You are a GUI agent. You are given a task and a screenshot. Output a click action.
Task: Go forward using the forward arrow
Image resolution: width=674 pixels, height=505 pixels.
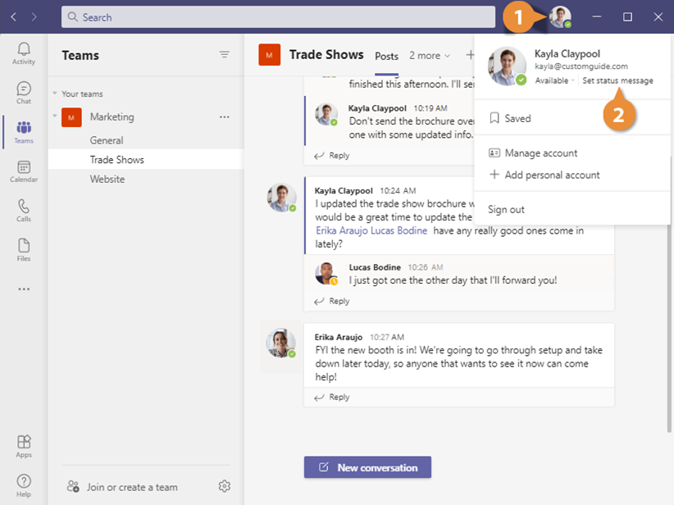[x=34, y=16]
